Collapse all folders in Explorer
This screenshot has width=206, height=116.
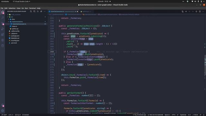tap(41, 12)
